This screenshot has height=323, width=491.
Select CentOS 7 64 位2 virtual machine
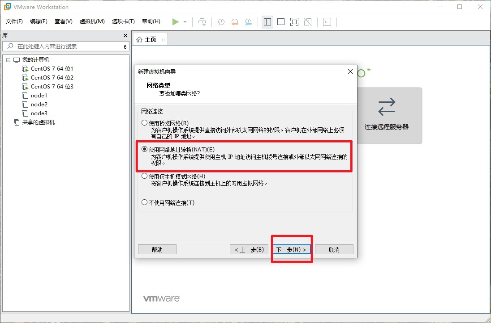(52, 77)
